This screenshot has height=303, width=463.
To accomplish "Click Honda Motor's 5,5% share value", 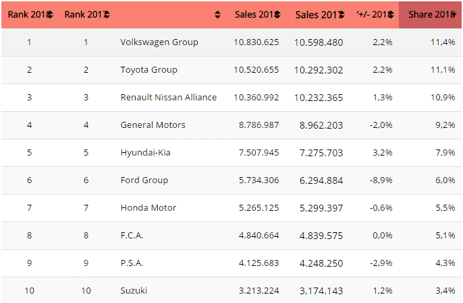I will point(445,208).
